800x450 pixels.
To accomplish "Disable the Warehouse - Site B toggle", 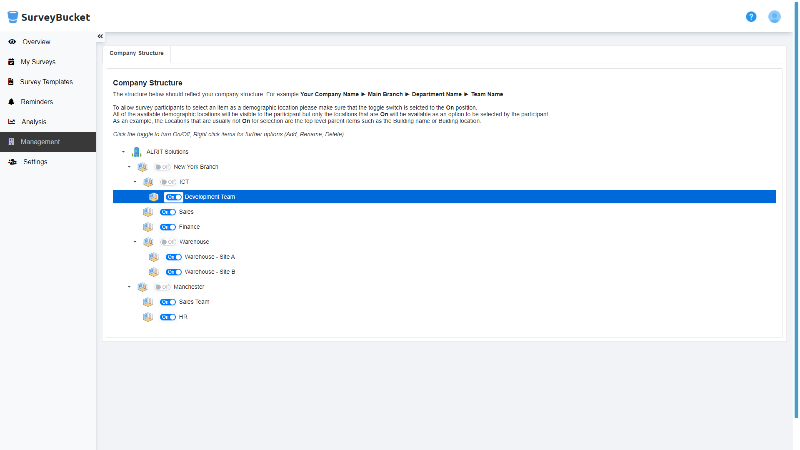I will click(174, 272).
